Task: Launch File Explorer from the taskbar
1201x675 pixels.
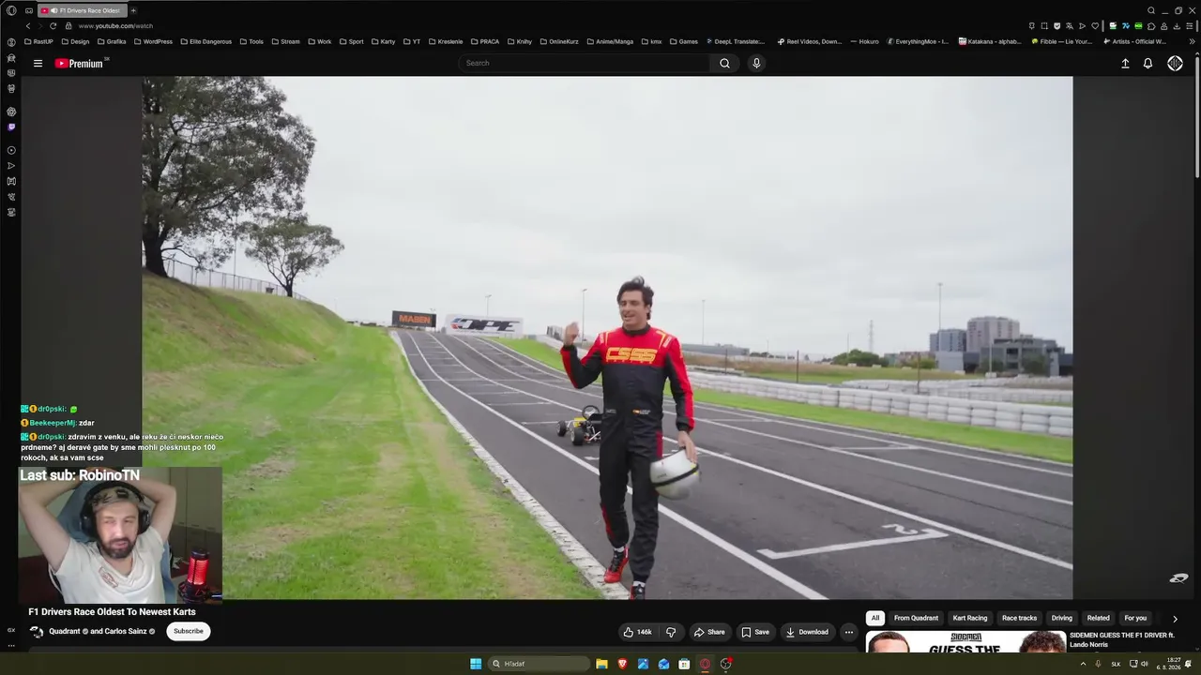Action: (x=601, y=664)
